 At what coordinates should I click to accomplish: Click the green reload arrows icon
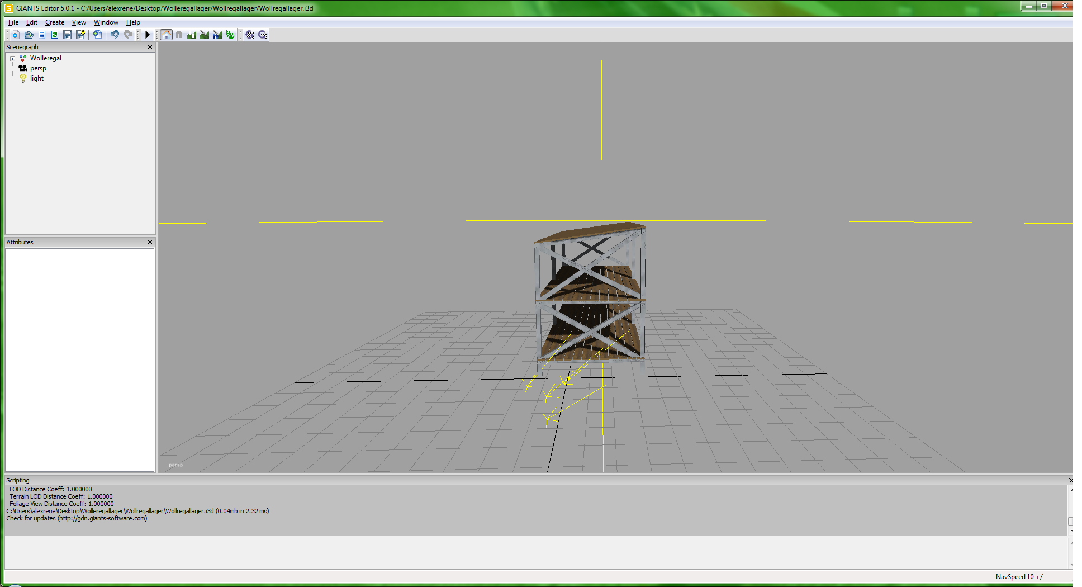tap(55, 35)
